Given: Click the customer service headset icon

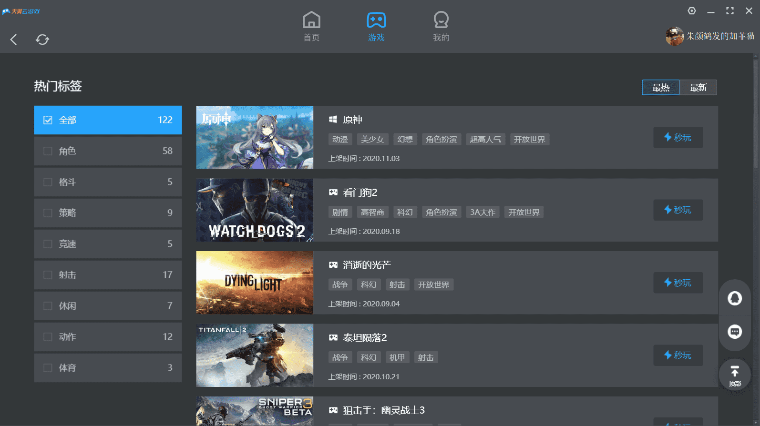Looking at the screenshot, I should (734, 298).
